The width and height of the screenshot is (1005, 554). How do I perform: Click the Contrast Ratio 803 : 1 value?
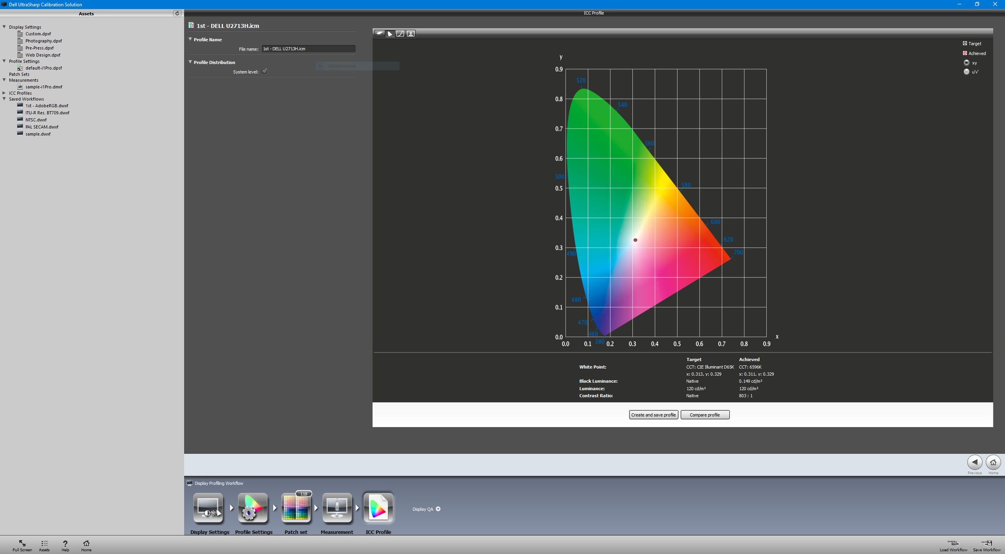[746, 396]
